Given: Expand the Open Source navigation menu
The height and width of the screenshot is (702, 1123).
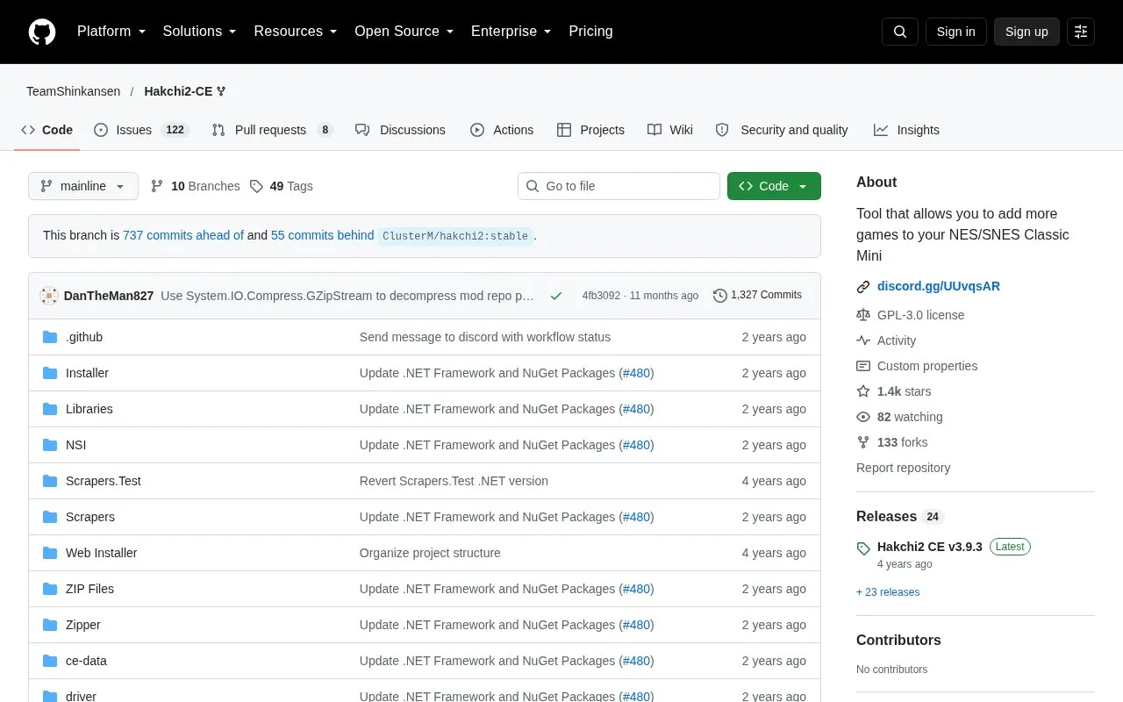Looking at the screenshot, I should pyautogui.click(x=404, y=32).
